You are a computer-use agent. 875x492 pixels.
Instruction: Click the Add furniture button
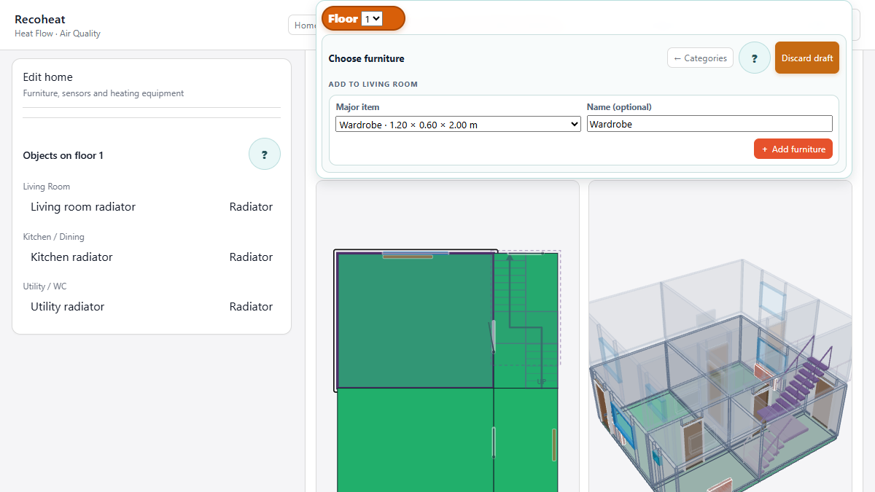point(793,149)
